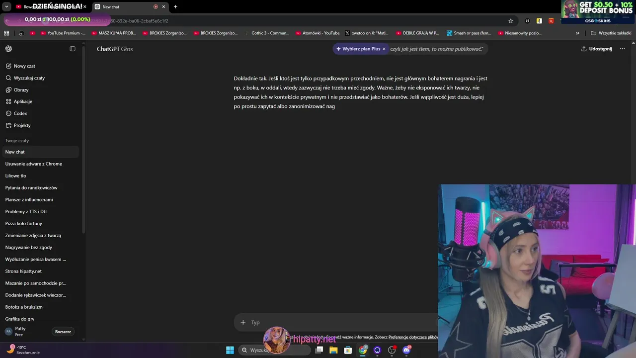Click the Chrome icon on the taskbar
636x358 pixels.
coord(363,350)
